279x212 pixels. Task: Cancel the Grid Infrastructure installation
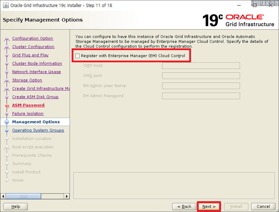tap(263, 206)
